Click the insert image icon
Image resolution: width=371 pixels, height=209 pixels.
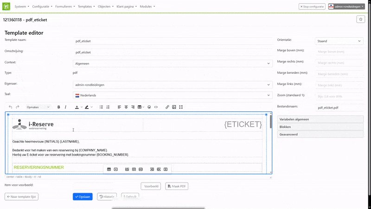pos(174,107)
